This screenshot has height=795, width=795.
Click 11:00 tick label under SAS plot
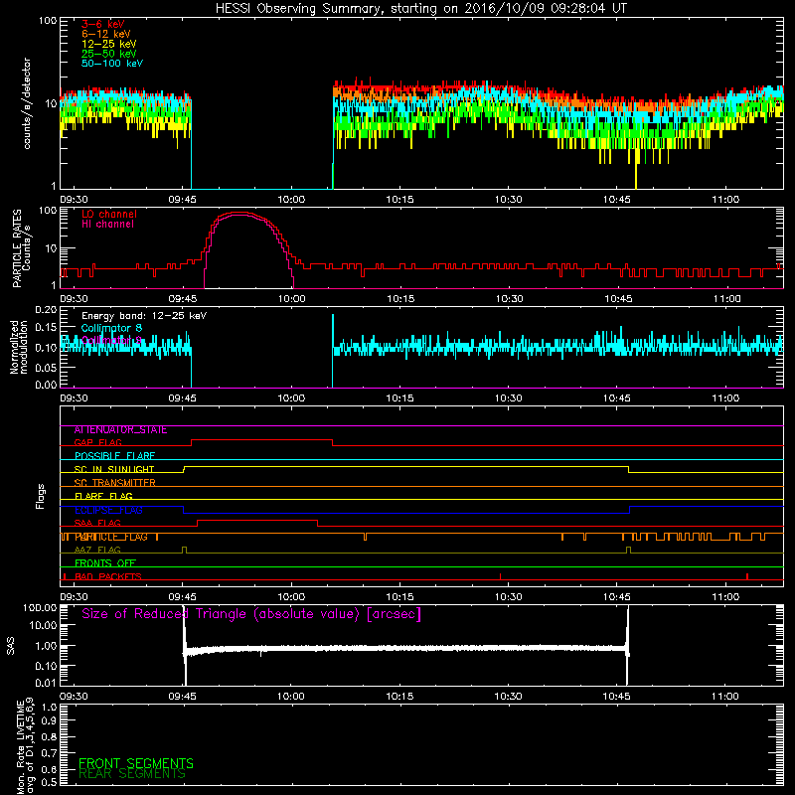[725, 697]
